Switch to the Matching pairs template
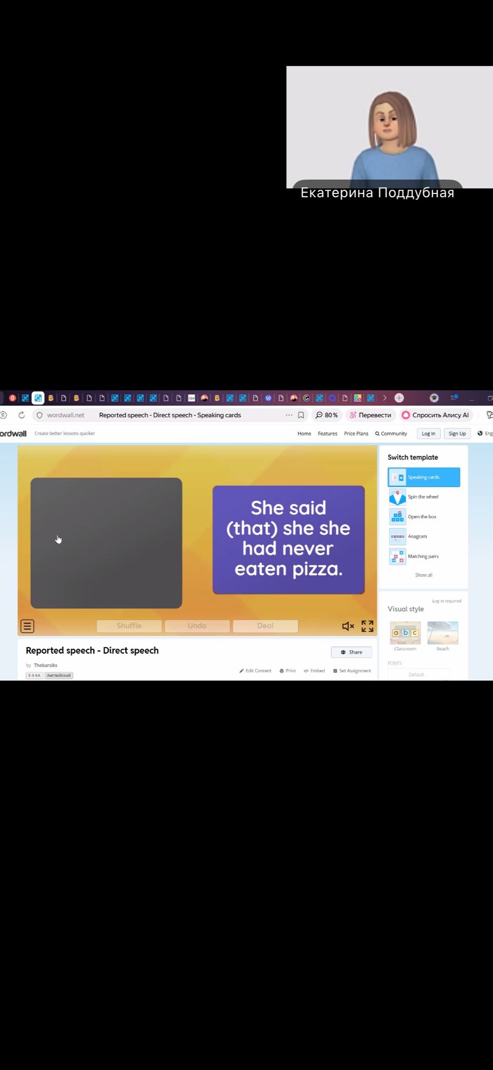Screen dimensions: 493x1070 (423, 556)
